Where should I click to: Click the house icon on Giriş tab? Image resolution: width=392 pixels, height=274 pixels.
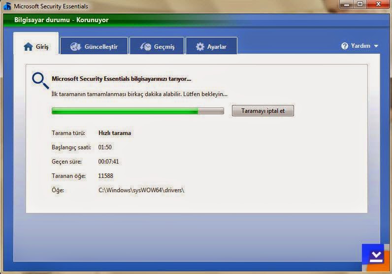28,46
